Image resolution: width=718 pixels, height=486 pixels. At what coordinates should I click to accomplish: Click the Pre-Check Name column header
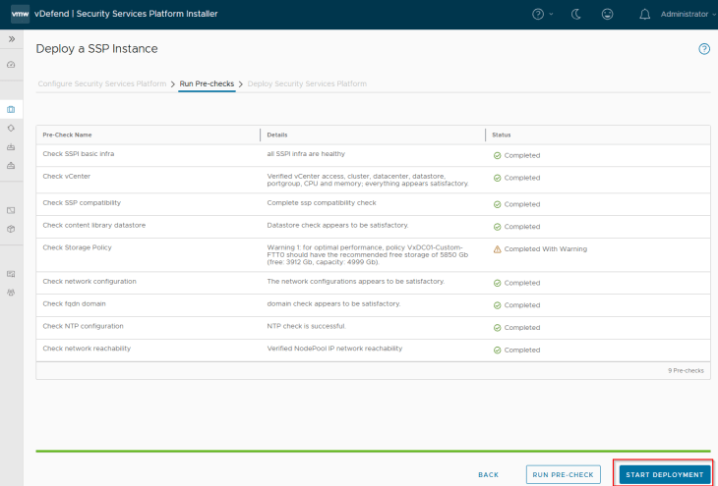67,135
